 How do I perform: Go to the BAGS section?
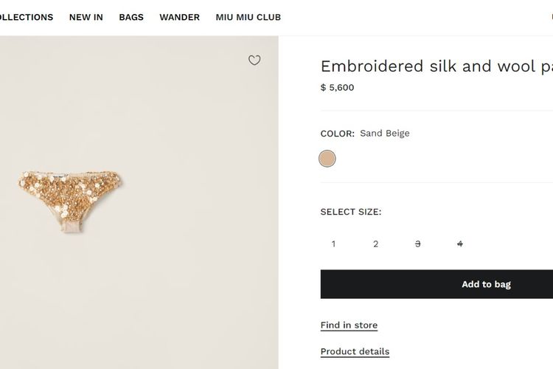click(131, 17)
